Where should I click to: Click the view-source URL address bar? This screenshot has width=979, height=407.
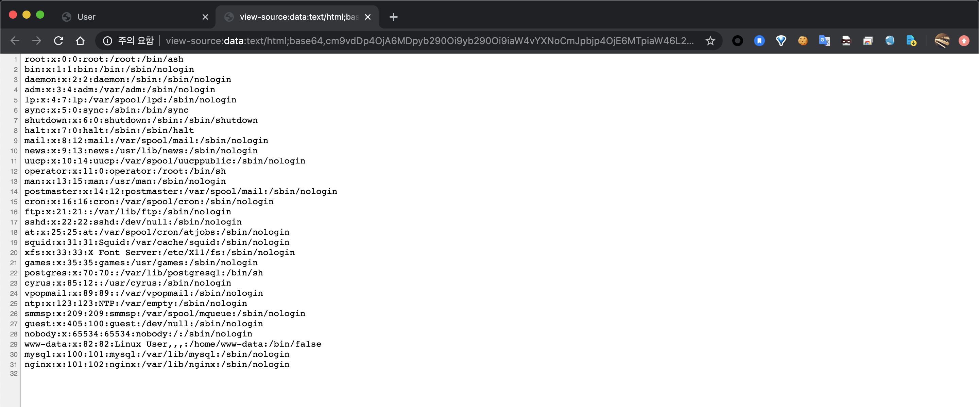[x=429, y=41]
